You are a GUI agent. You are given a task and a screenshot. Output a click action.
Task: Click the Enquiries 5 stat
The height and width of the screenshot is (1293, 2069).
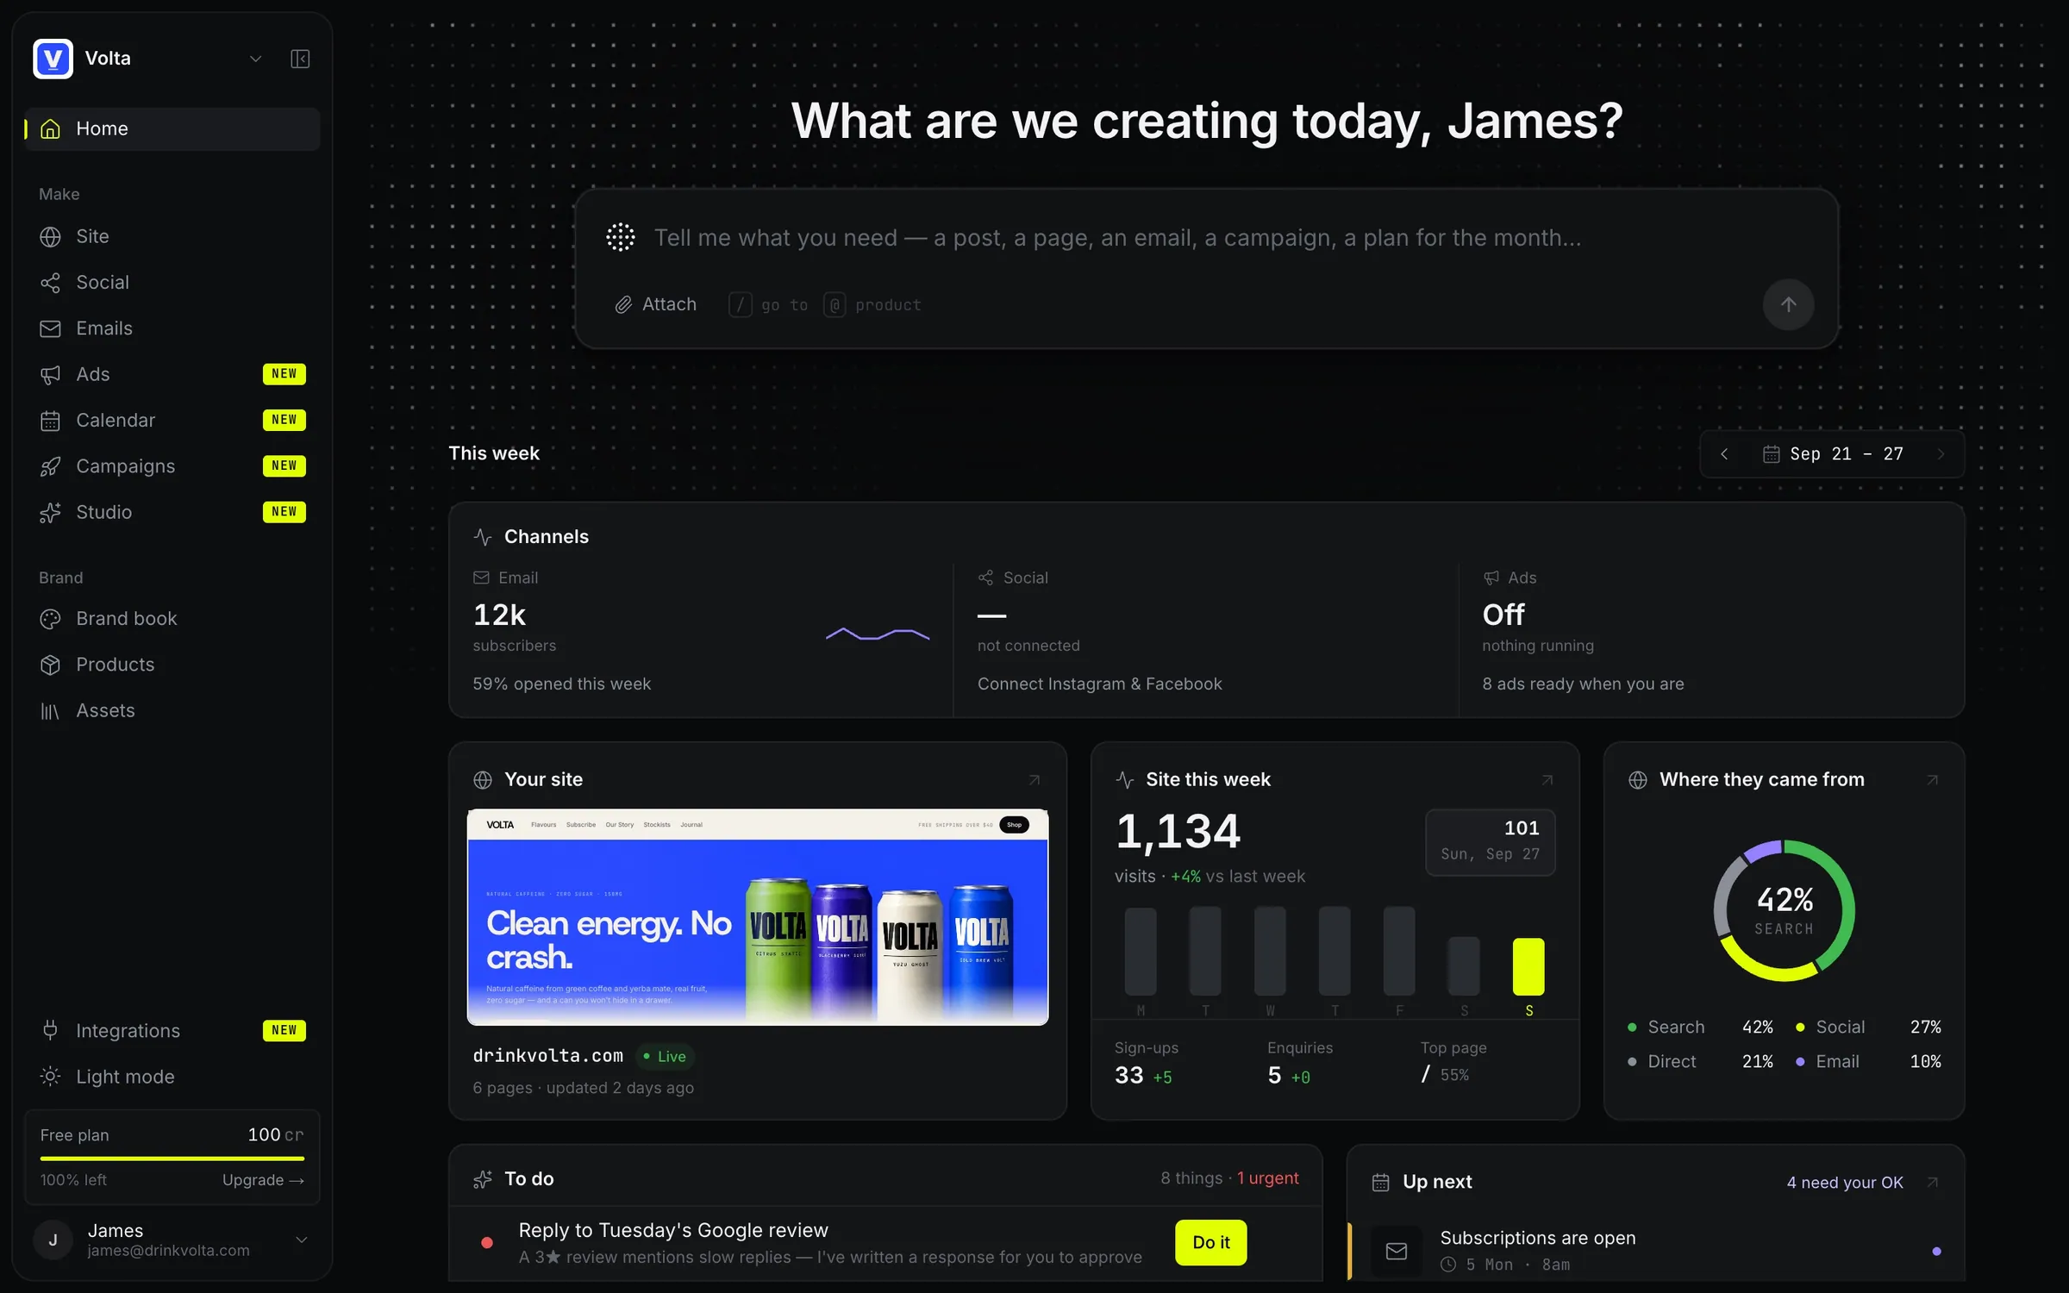(x=1300, y=1065)
